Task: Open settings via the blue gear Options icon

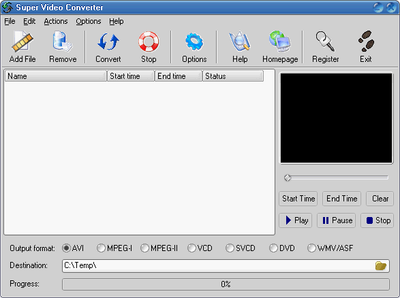Action: [x=194, y=42]
